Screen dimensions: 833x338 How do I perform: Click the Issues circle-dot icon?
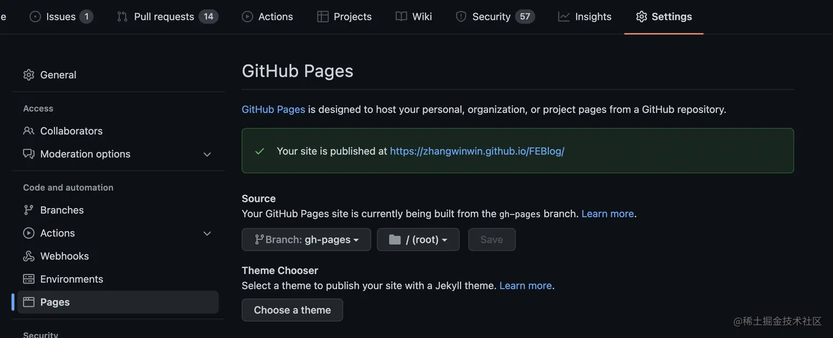point(35,17)
